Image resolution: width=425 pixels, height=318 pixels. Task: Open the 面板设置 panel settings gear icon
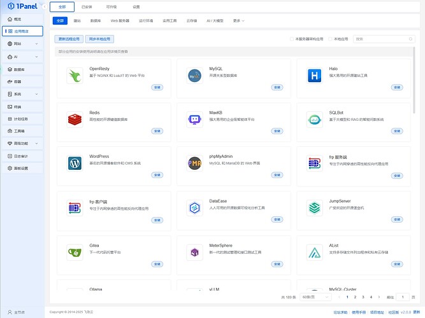(10, 168)
